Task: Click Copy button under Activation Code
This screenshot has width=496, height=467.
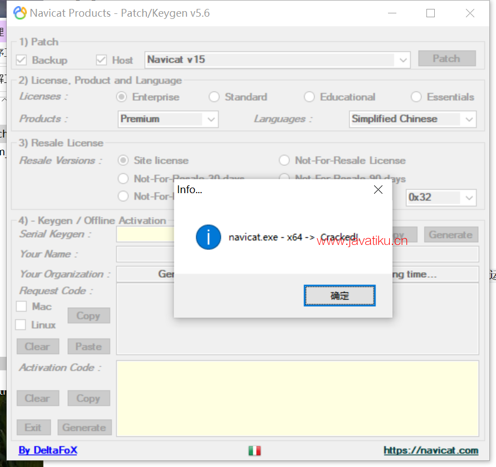Action: pyautogui.click(x=89, y=398)
